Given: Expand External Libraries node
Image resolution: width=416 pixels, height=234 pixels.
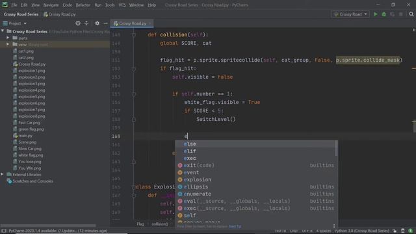Looking at the screenshot, I should (x=3, y=174).
